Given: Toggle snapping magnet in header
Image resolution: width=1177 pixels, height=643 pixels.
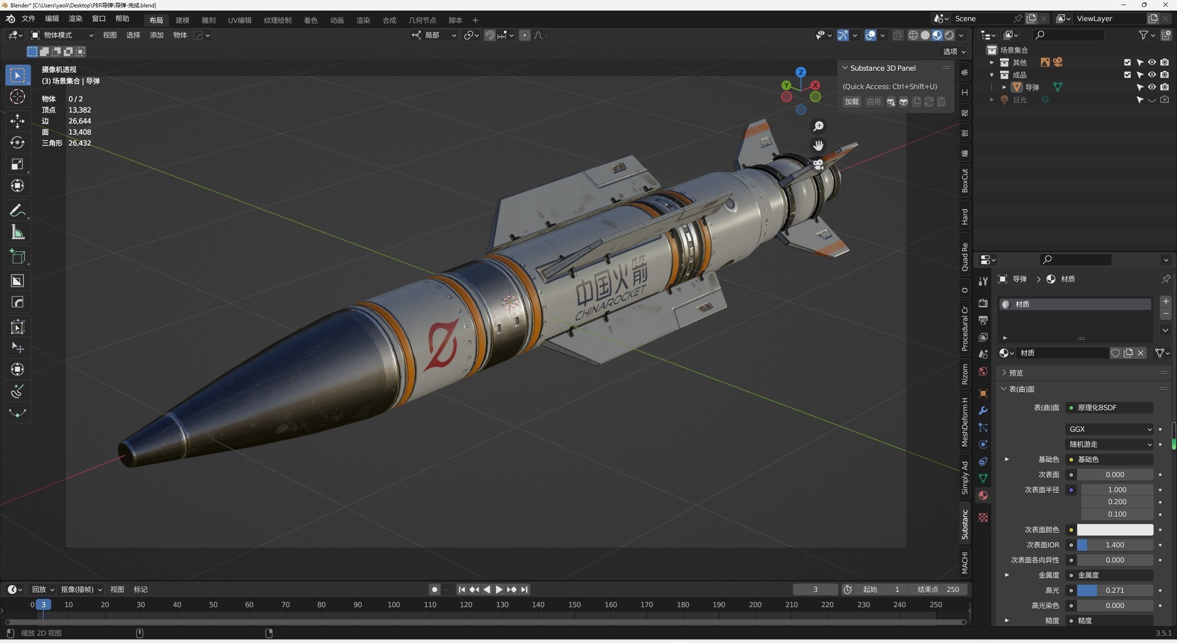Looking at the screenshot, I should 490,35.
